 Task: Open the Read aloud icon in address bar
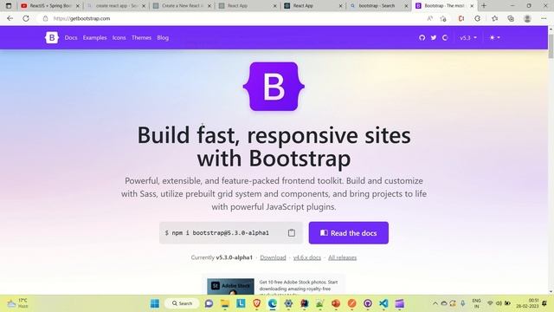(x=429, y=18)
